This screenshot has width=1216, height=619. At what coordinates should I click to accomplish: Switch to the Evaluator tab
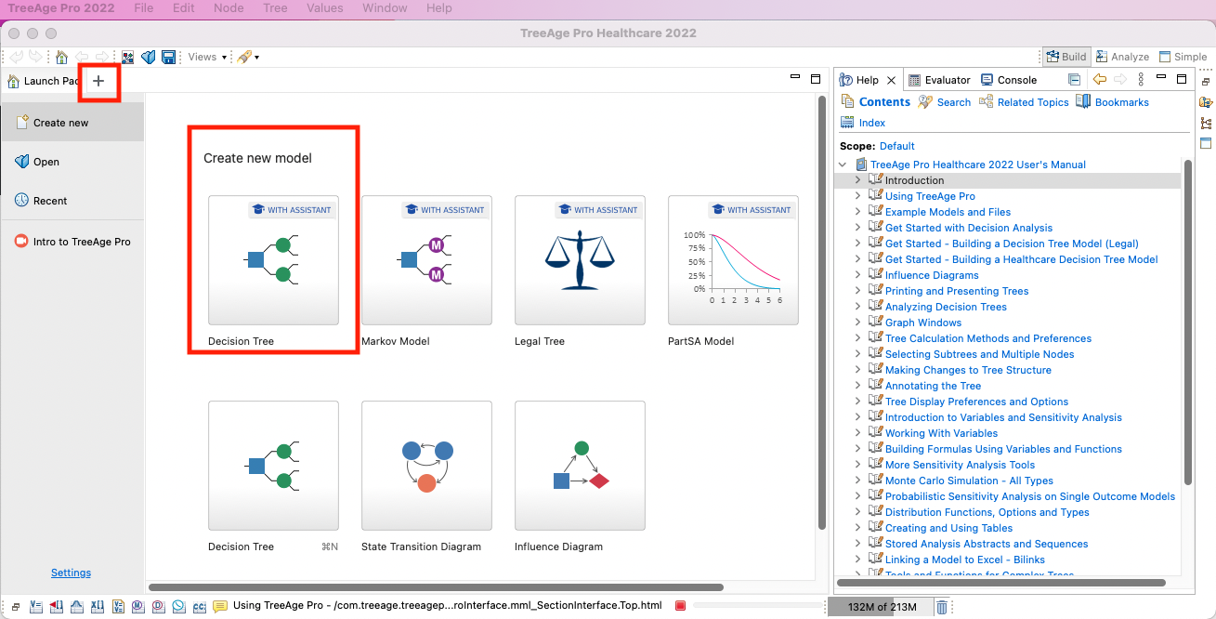[939, 80]
